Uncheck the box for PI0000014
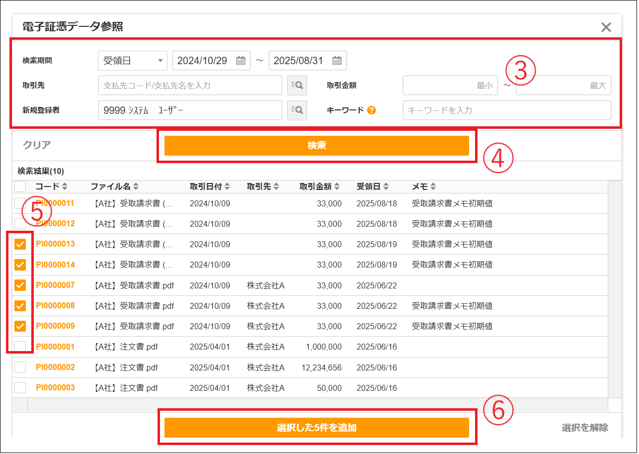The image size is (639, 454). click(x=20, y=265)
